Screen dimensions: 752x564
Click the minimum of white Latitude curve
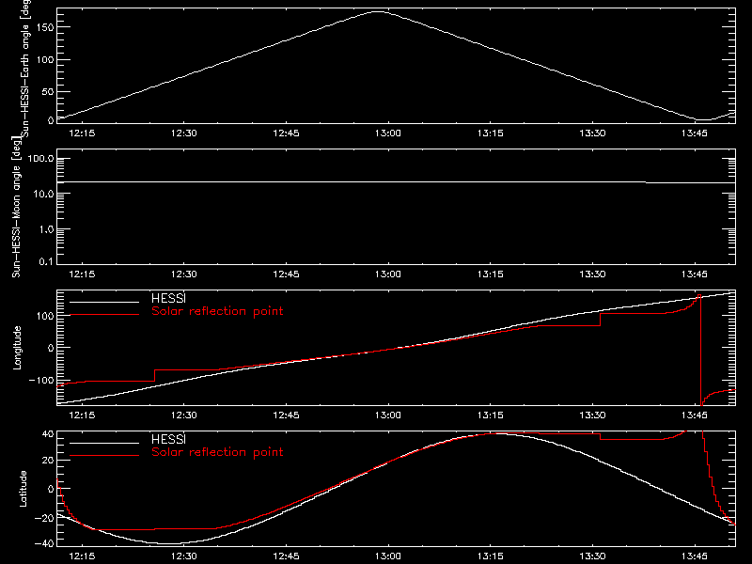click(x=170, y=543)
